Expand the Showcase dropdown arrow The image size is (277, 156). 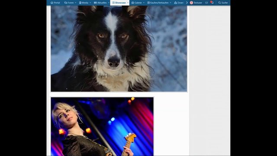coord(128,3)
